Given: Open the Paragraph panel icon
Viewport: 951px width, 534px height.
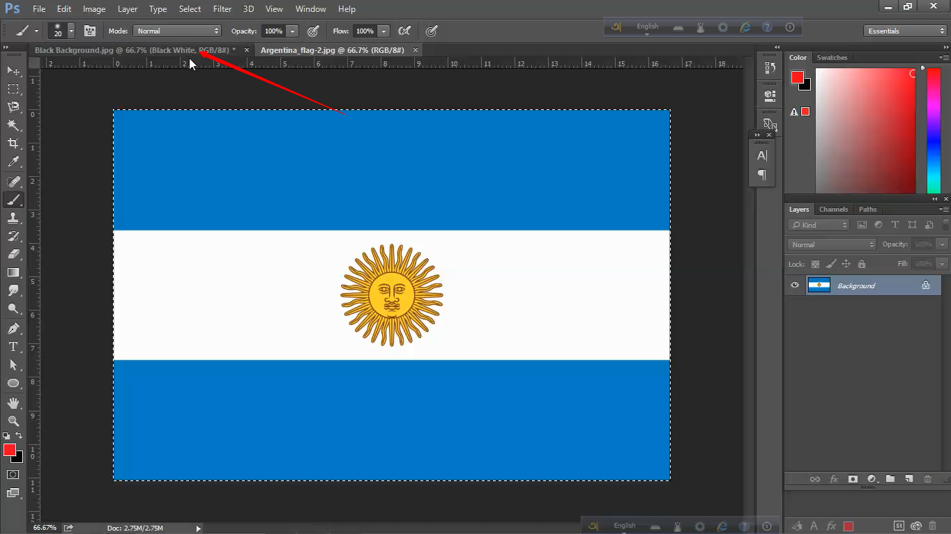Looking at the screenshot, I should pos(762,175).
